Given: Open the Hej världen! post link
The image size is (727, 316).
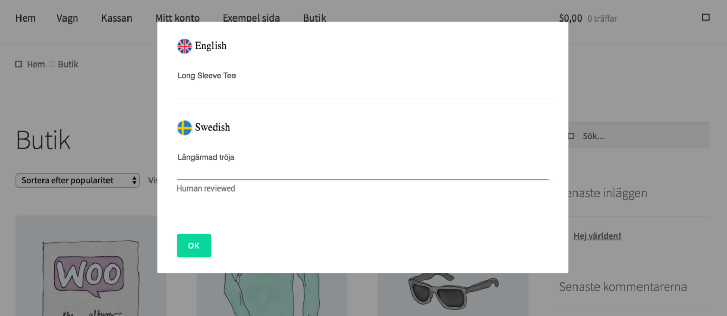Looking at the screenshot, I should (x=597, y=236).
